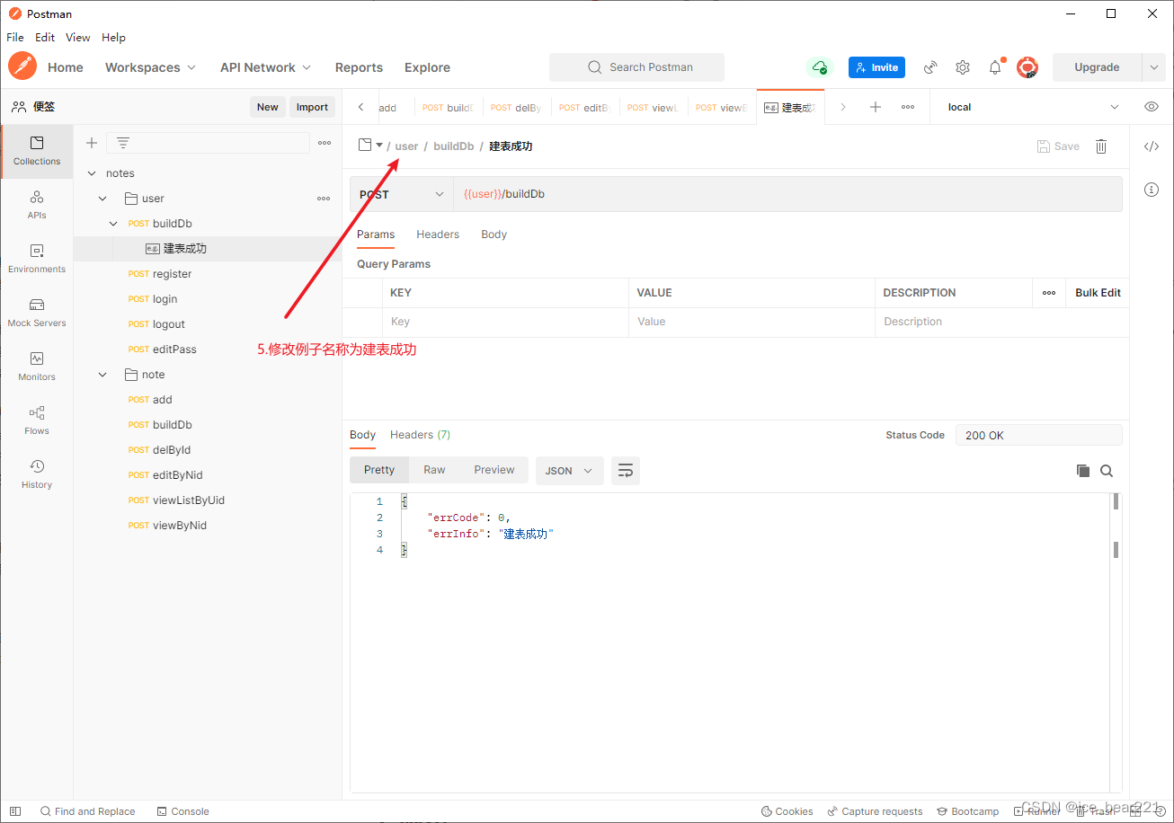
Task: Click the Import button
Action: pyautogui.click(x=312, y=107)
